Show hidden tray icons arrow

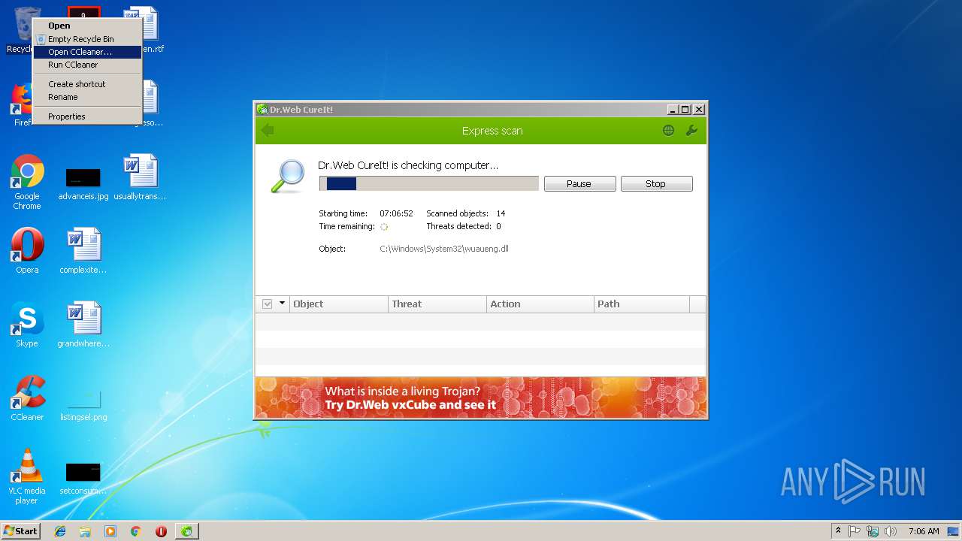click(x=838, y=531)
